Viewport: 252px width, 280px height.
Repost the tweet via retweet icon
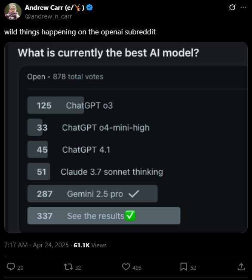68,267
